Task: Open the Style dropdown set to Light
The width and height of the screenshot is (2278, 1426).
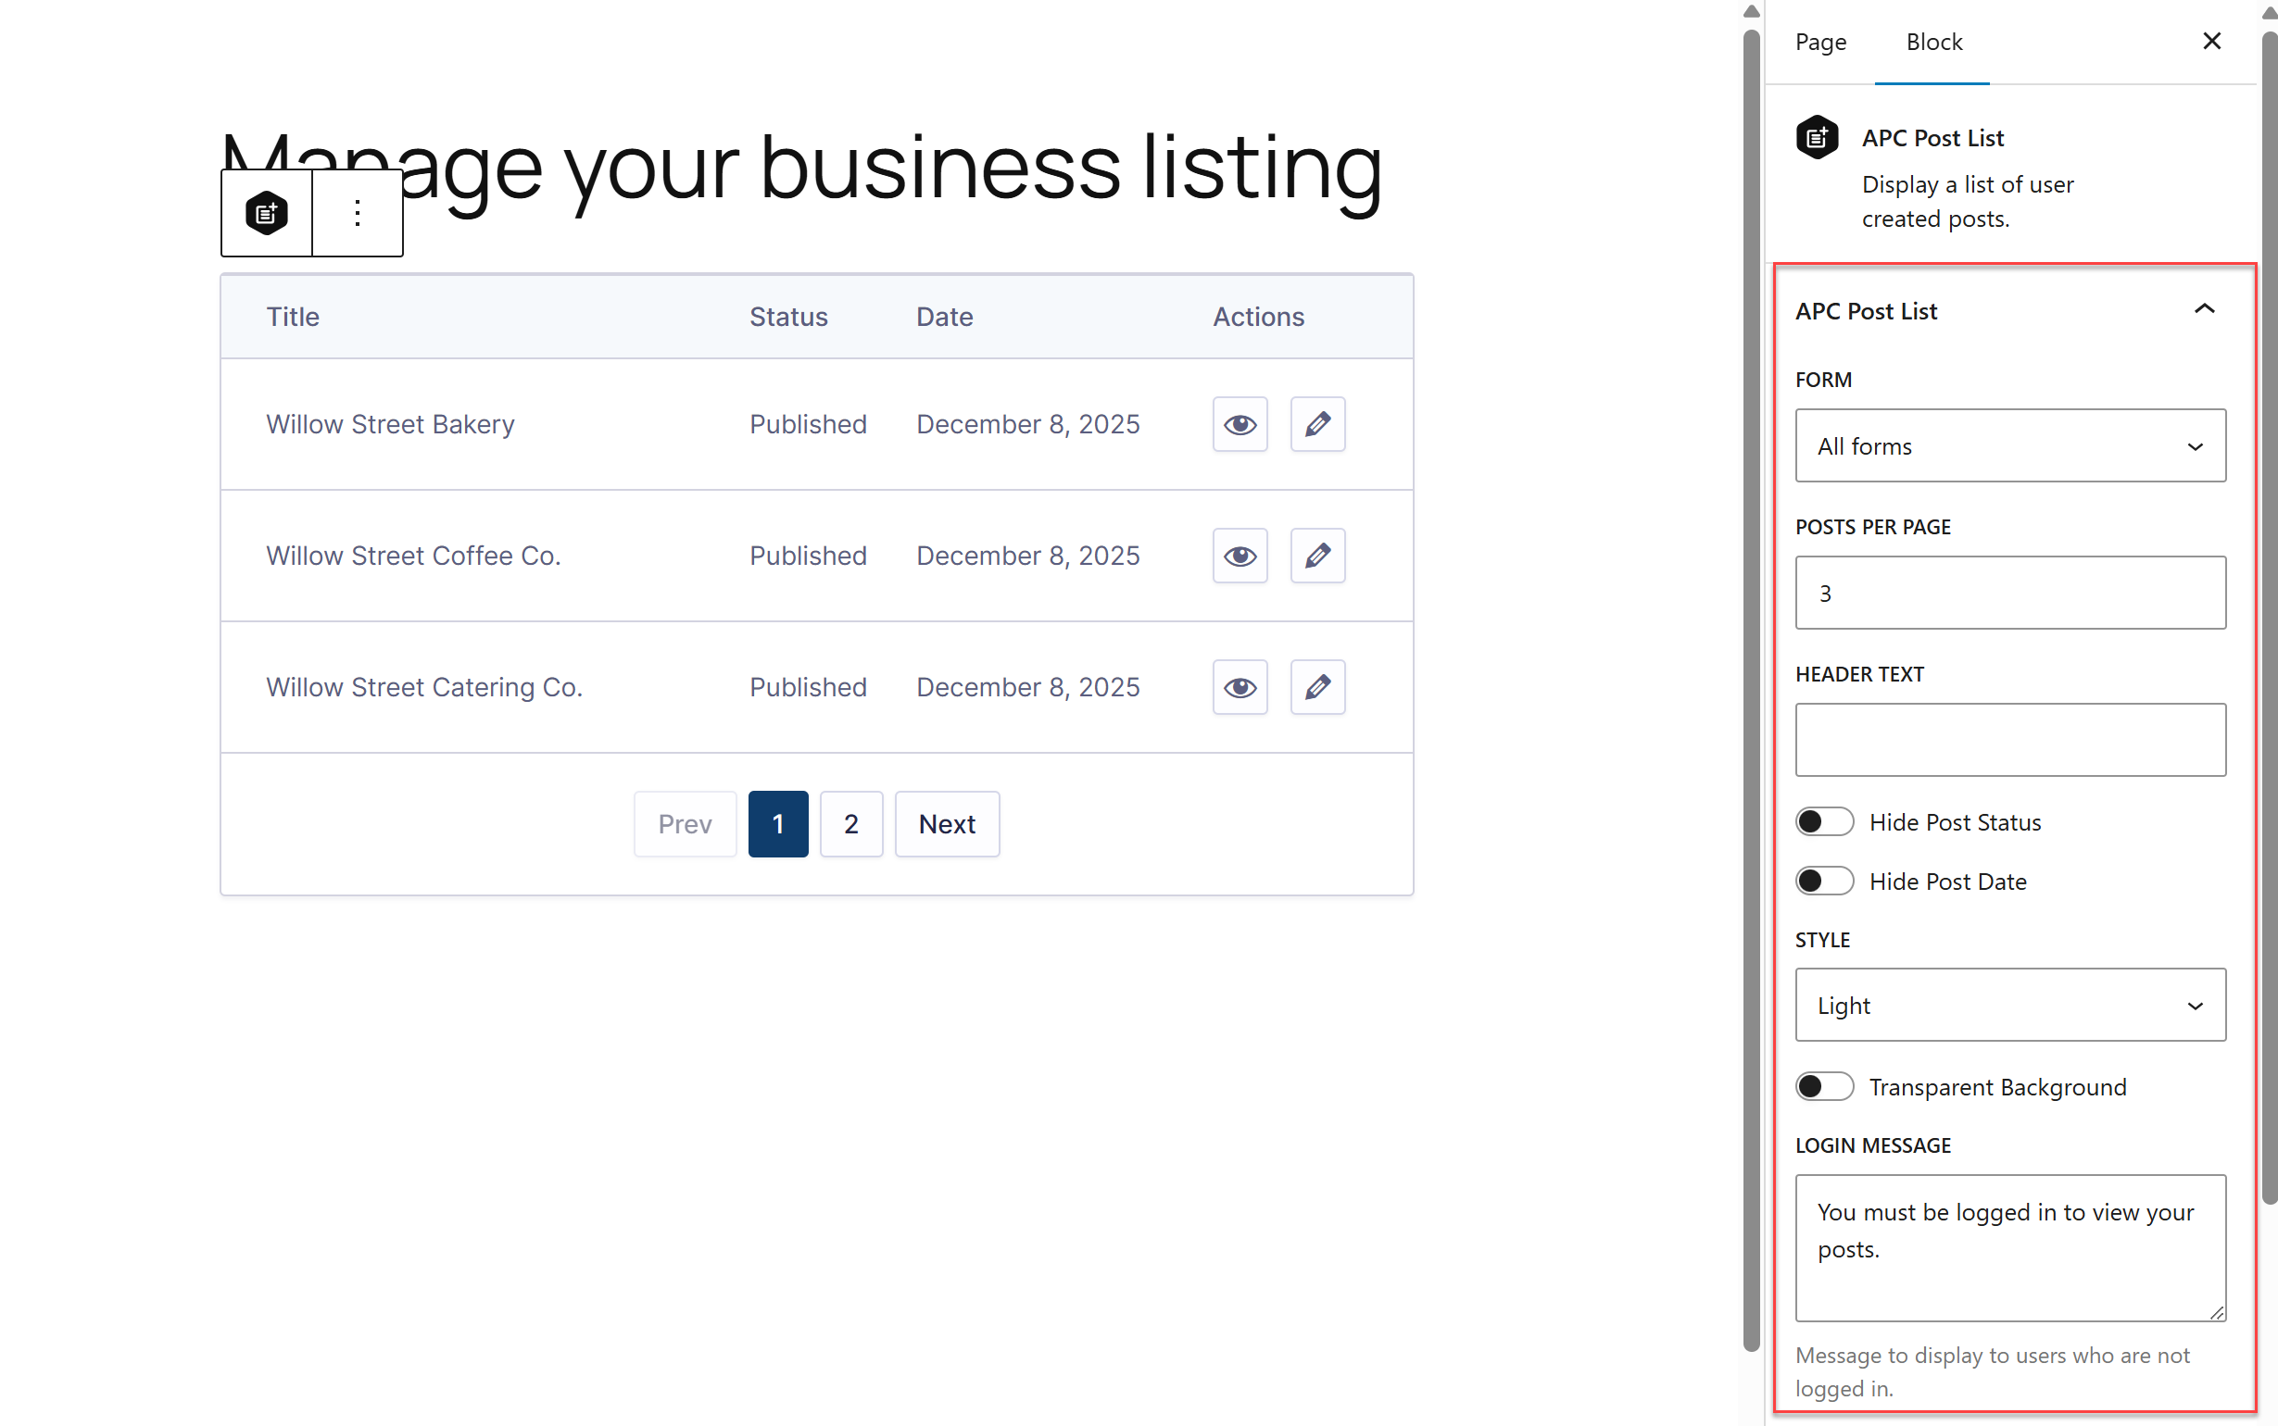Action: (x=2009, y=1006)
